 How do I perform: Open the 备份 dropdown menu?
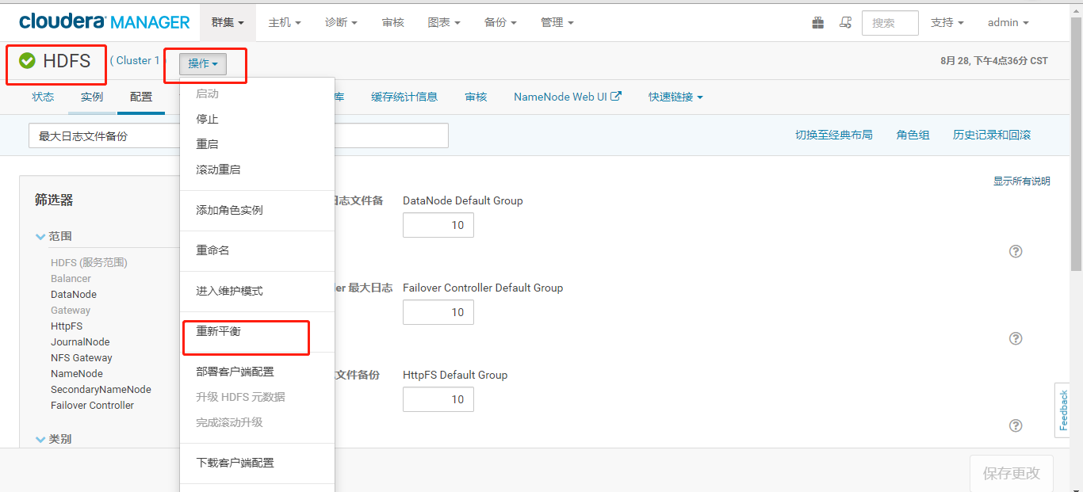[x=500, y=22]
